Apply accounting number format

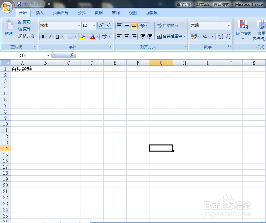(x=194, y=36)
